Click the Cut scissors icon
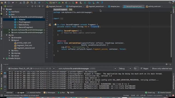The image size is (175, 98). coord(21,2)
